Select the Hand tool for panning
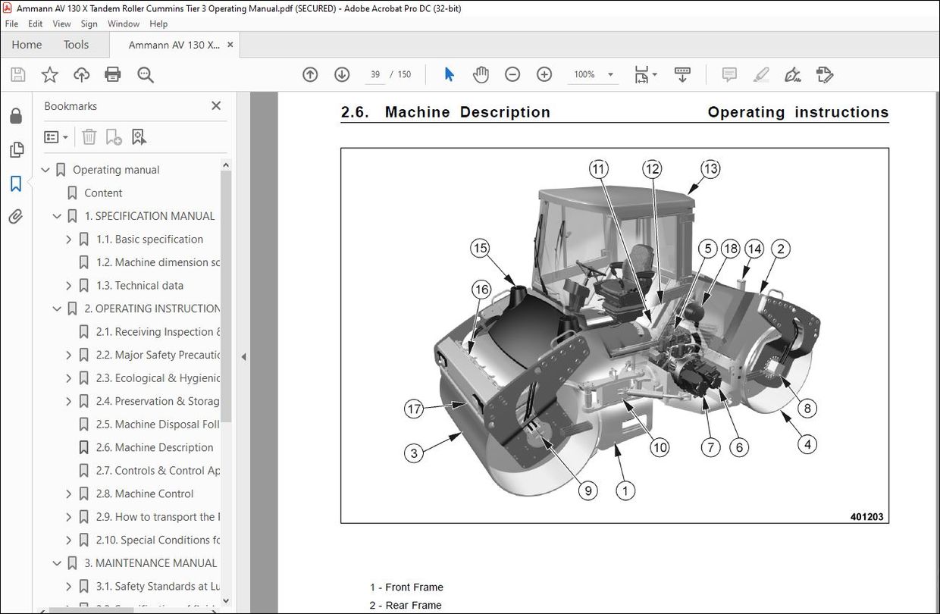 tap(481, 74)
